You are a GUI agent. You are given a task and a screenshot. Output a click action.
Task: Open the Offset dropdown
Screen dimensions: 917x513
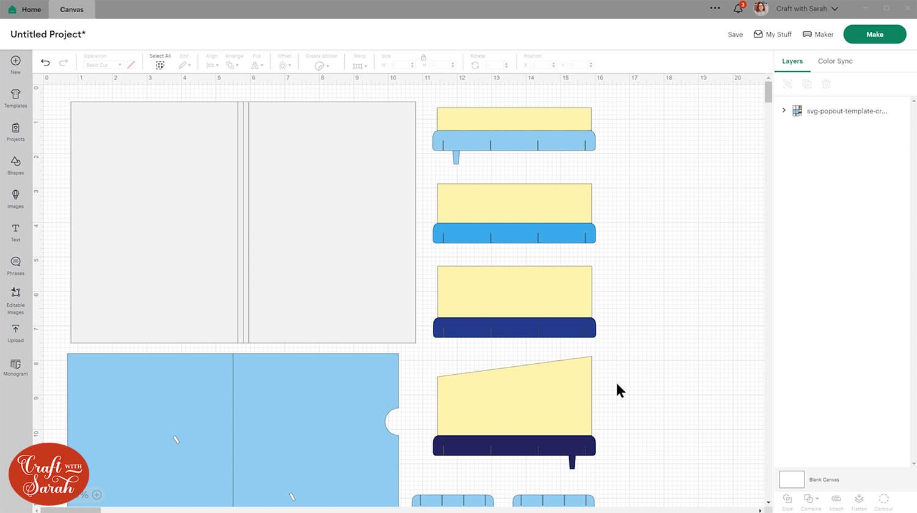[x=284, y=65]
